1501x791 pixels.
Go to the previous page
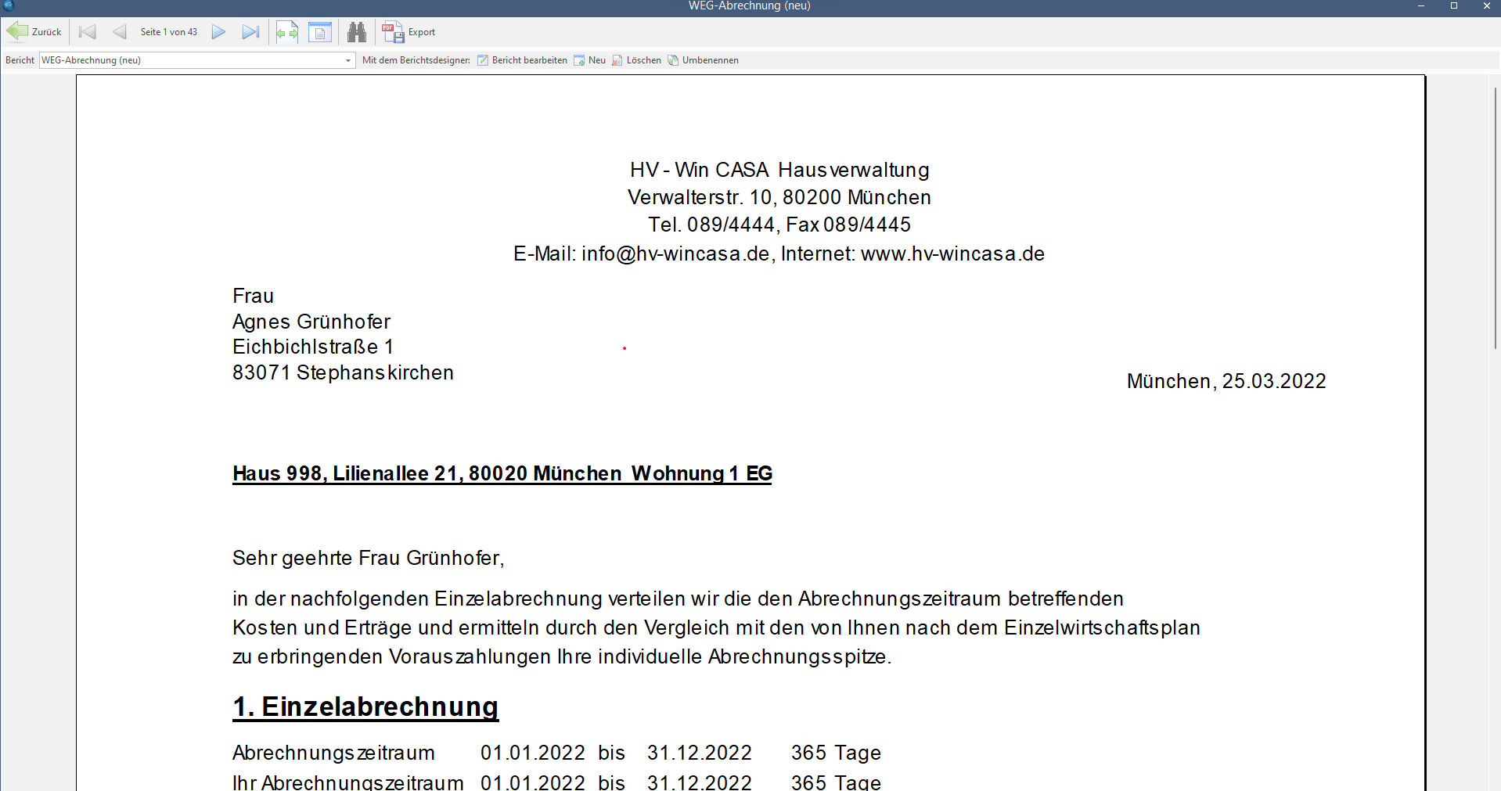point(119,32)
